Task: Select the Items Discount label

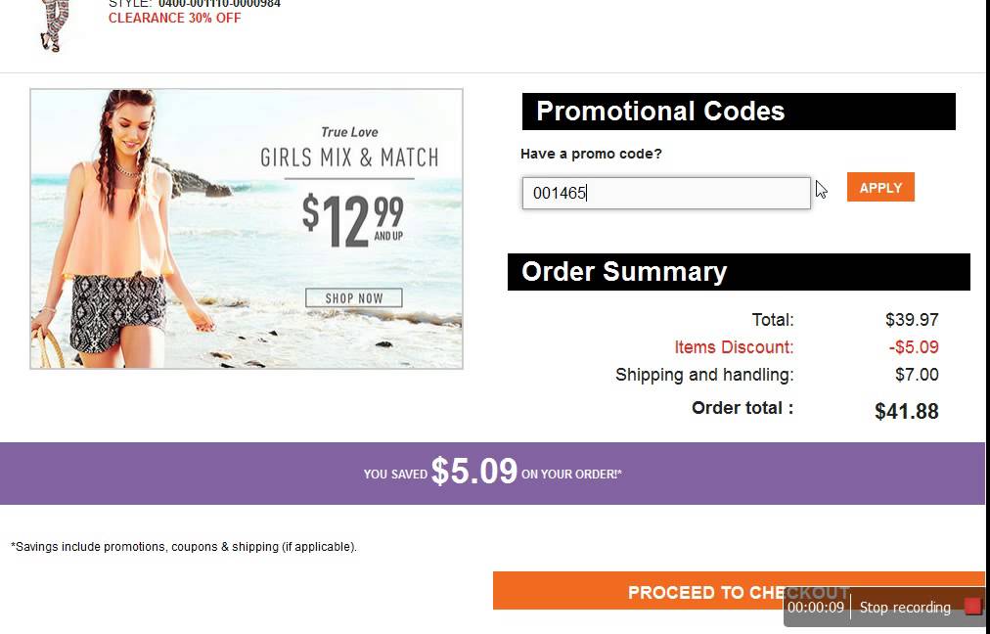Action: [734, 347]
